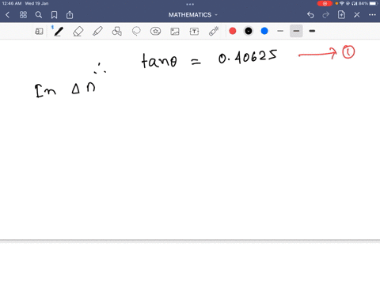Image resolution: width=380 pixels, height=285 pixels.
Task: Select the Eraser tool
Action: (x=78, y=32)
